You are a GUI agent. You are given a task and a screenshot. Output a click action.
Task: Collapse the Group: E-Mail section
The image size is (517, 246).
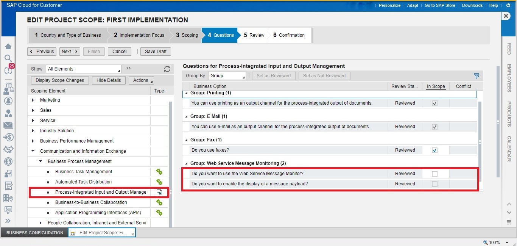click(186, 116)
